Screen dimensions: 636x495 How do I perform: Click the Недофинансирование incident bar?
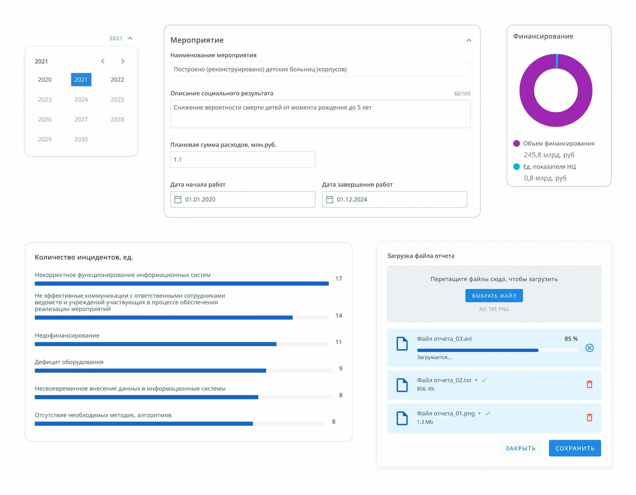click(156, 344)
